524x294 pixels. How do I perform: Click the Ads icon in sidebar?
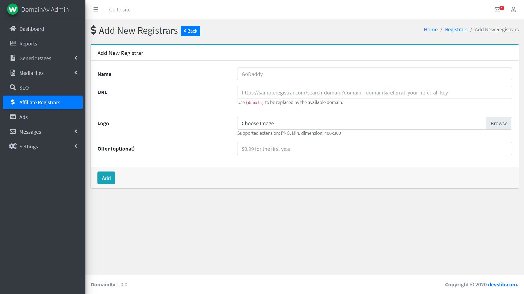pyautogui.click(x=12, y=117)
